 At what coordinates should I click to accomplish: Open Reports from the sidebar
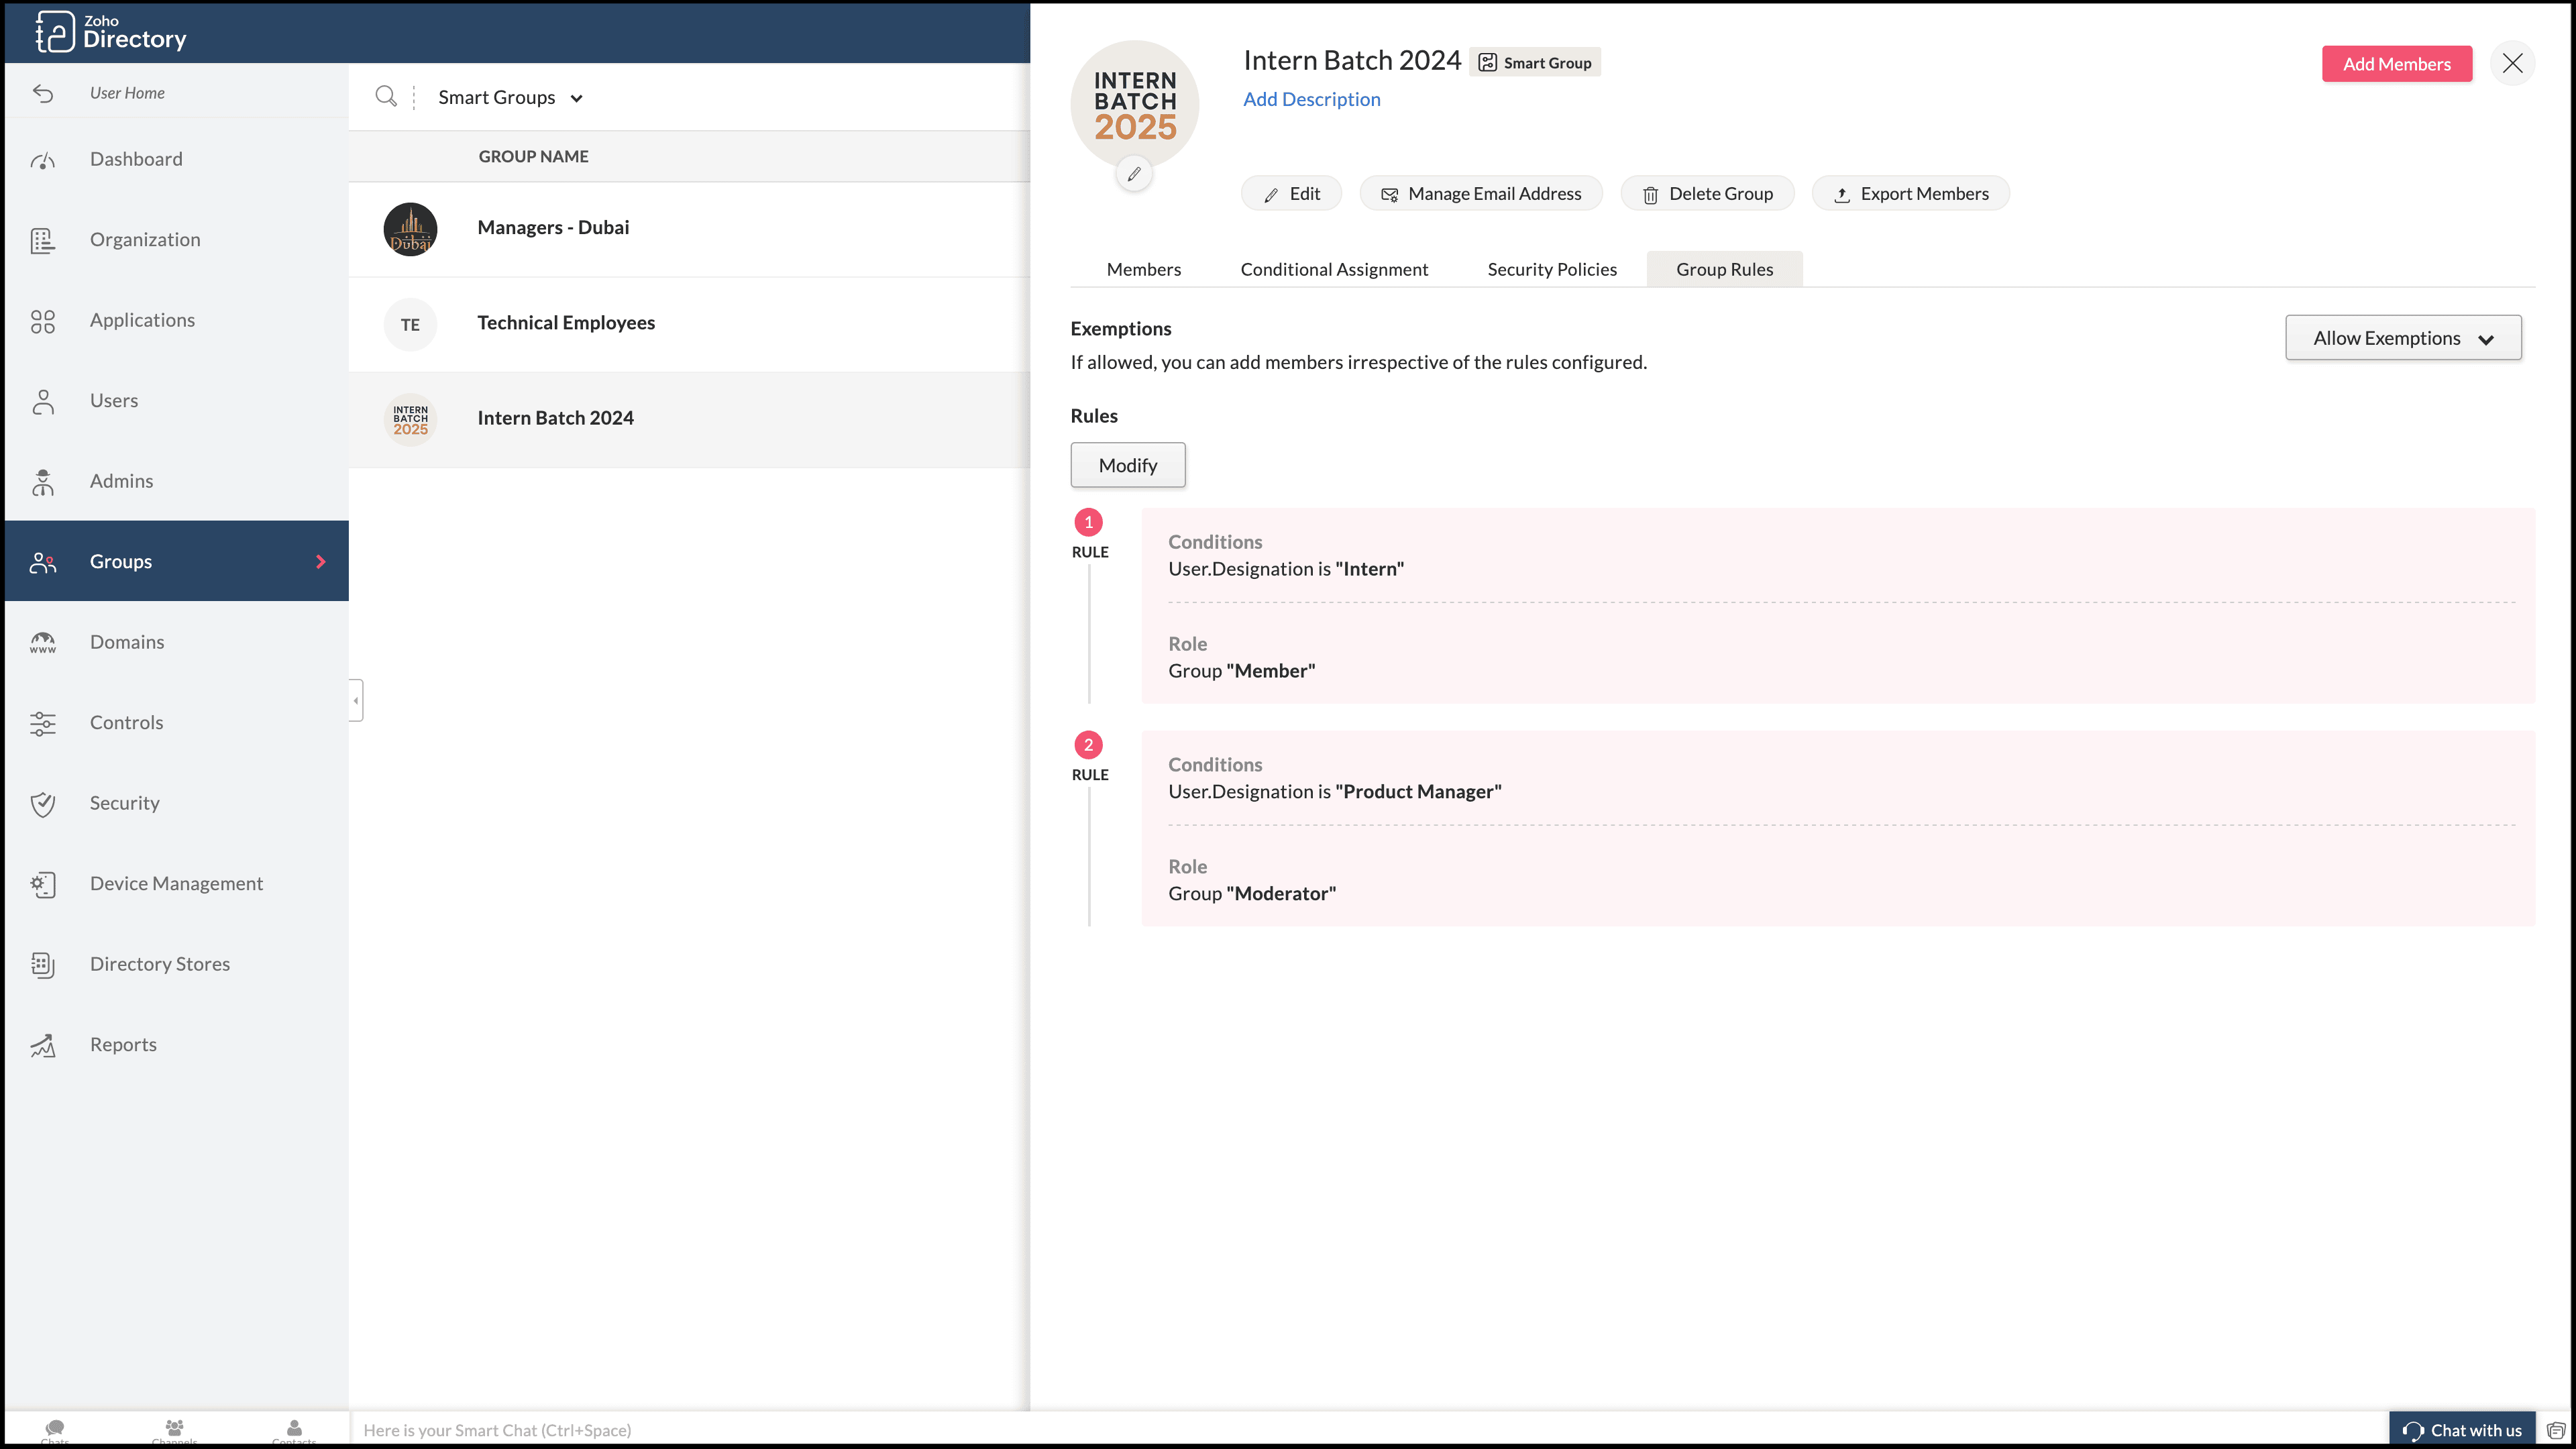(x=123, y=1044)
